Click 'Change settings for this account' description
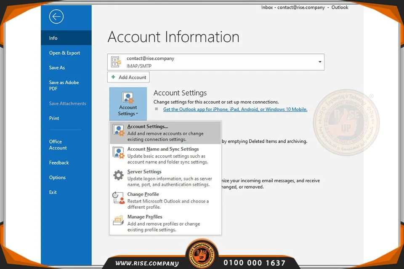The image size is (404, 269). click(x=216, y=102)
